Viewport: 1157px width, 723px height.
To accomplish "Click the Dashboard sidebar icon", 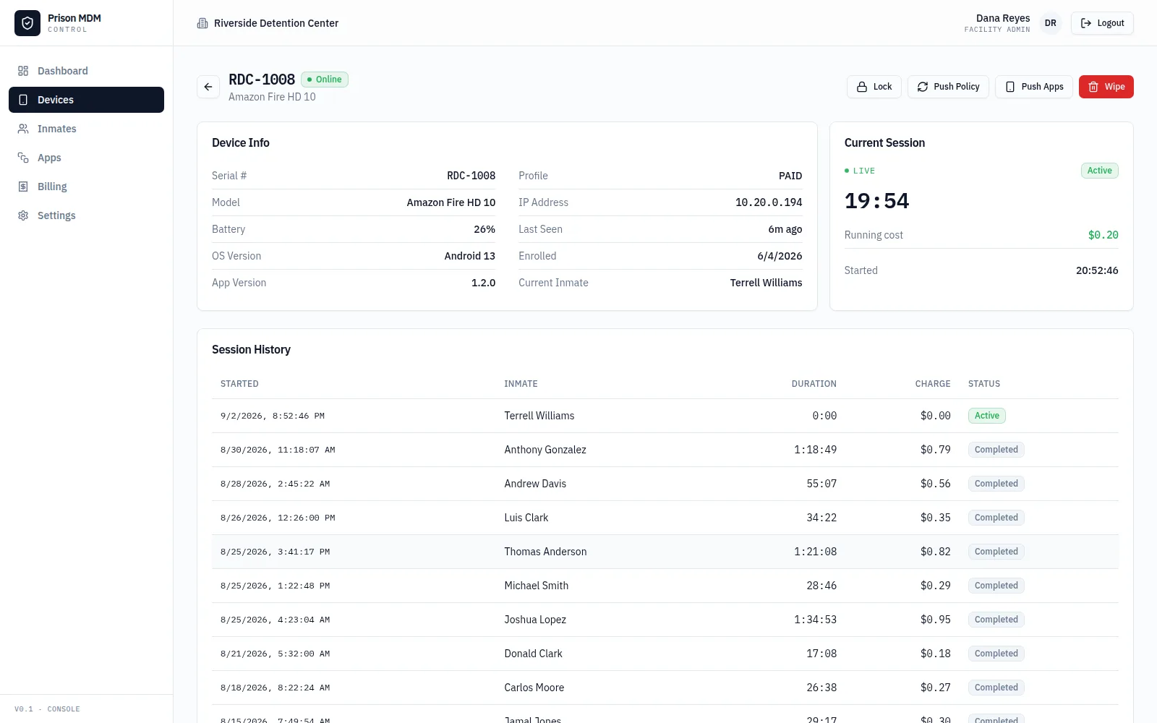I will 23,71.
